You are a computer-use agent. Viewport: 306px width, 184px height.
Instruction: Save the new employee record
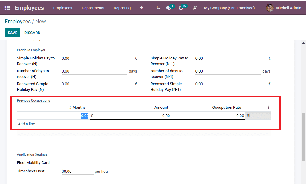12,32
